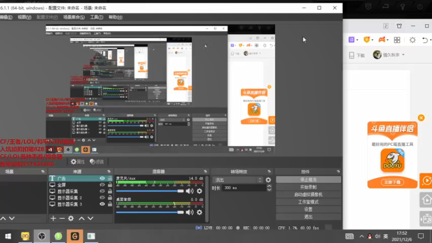432x243 pixels.
Task: Open the 工具(T) menu
Action: pyautogui.click(x=97, y=17)
